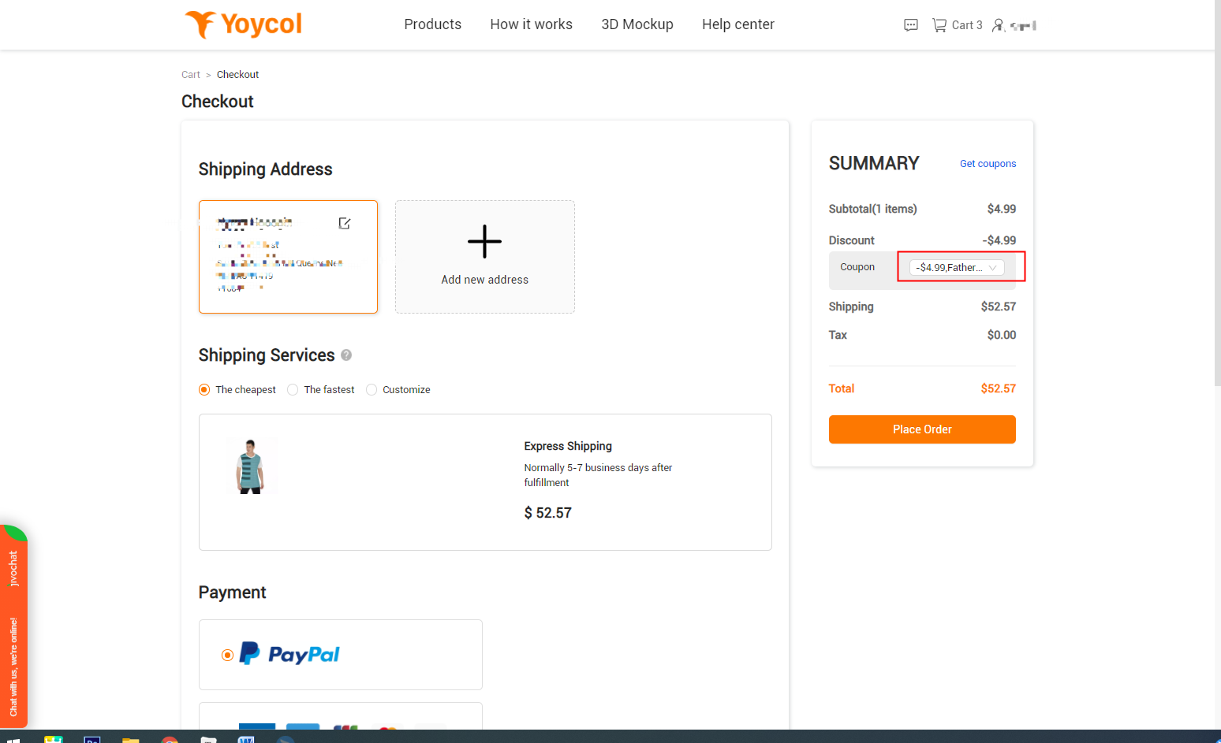Image resolution: width=1221 pixels, height=743 pixels.
Task: Open the shopping Cart from the header
Action: coord(957,24)
